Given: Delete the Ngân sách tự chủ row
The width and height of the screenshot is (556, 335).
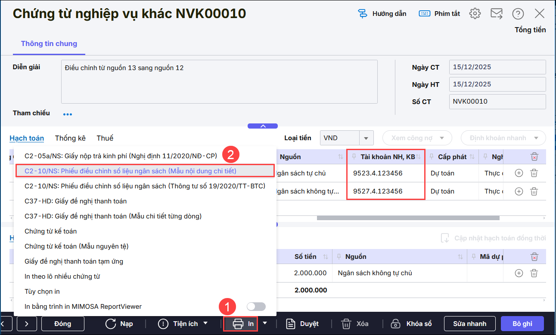Looking at the screenshot, I should click(x=534, y=173).
